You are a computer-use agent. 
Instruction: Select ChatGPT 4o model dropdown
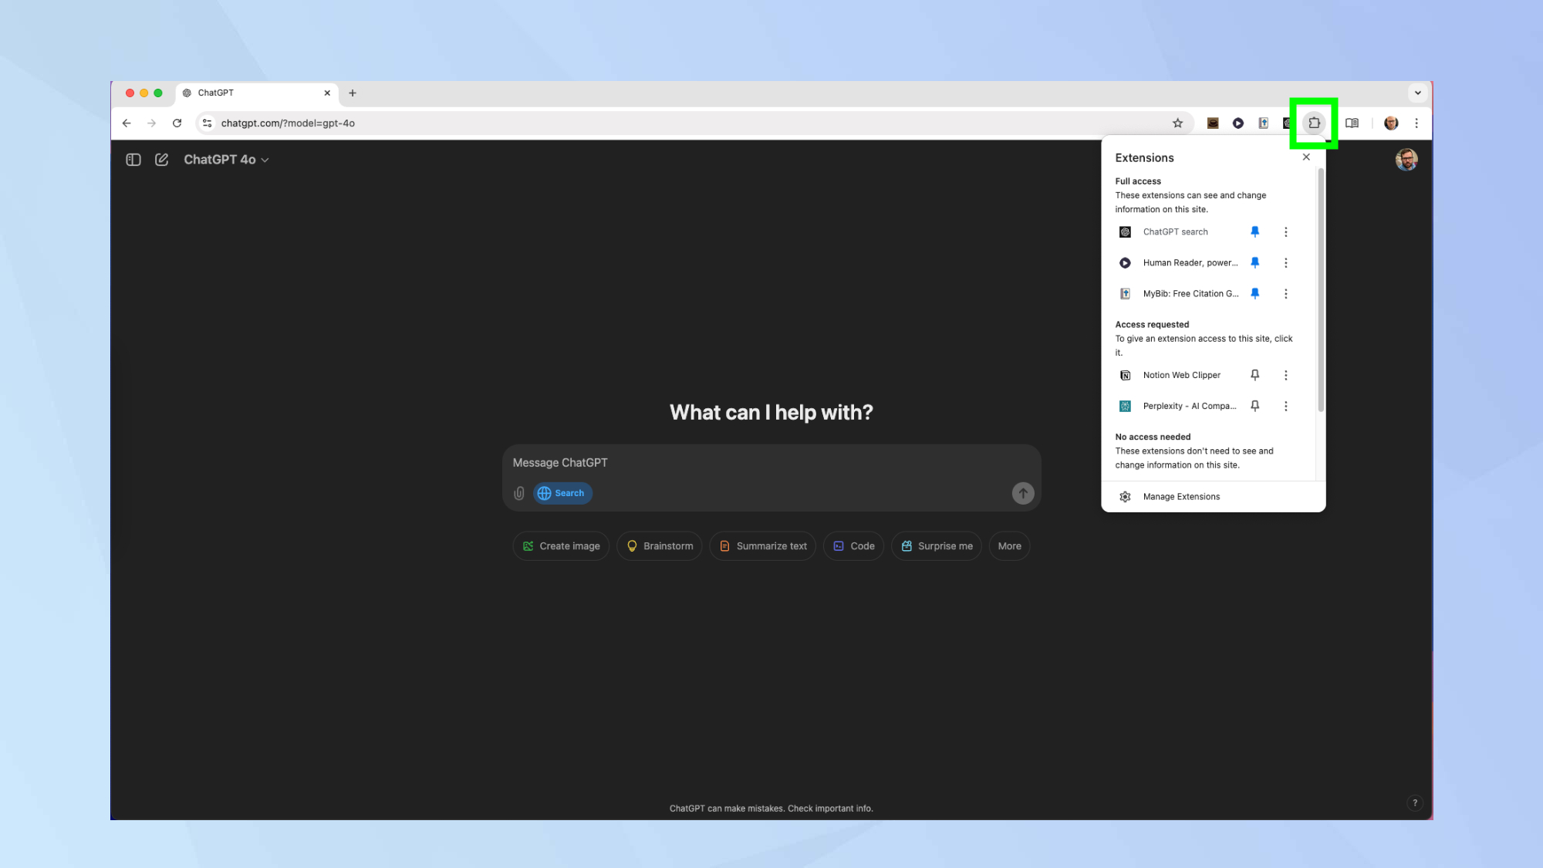225,159
